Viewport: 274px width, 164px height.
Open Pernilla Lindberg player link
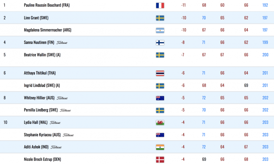pyautogui.click(x=41, y=110)
